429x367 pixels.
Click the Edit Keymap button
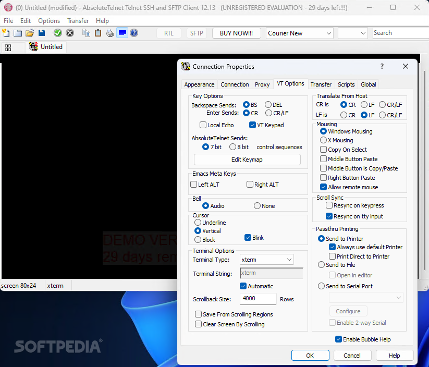coord(247,160)
